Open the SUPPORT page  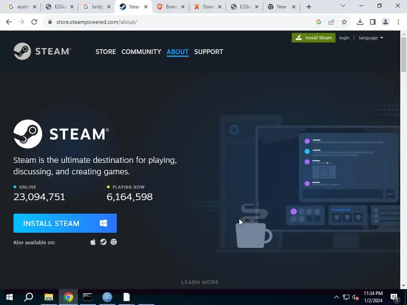209,52
